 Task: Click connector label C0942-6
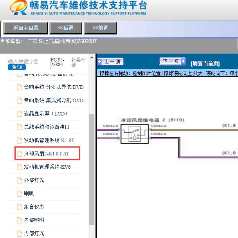pyautogui.click(x=110, y=134)
